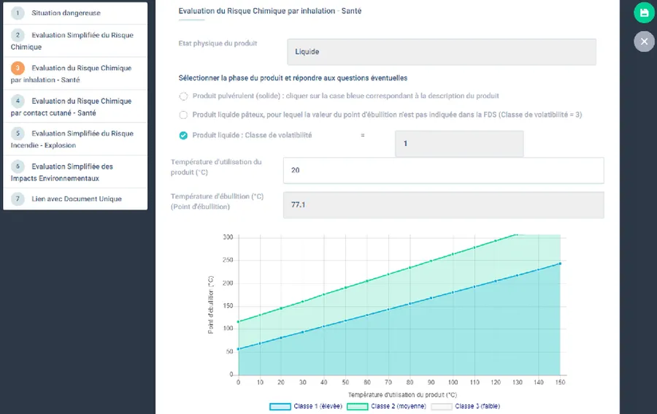Image resolution: width=657 pixels, height=414 pixels.
Task: Toggle Classe 2 (moyenne) legend swatch
Action: click(x=357, y=406)
